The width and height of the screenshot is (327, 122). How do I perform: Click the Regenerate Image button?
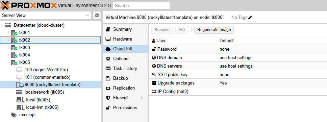214,30
